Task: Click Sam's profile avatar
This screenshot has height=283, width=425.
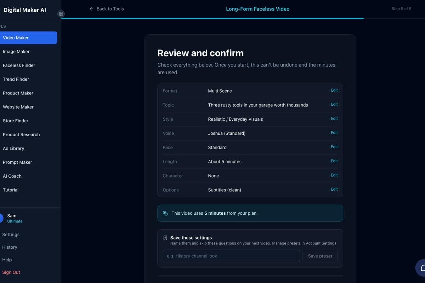Action: coord(1,218)
